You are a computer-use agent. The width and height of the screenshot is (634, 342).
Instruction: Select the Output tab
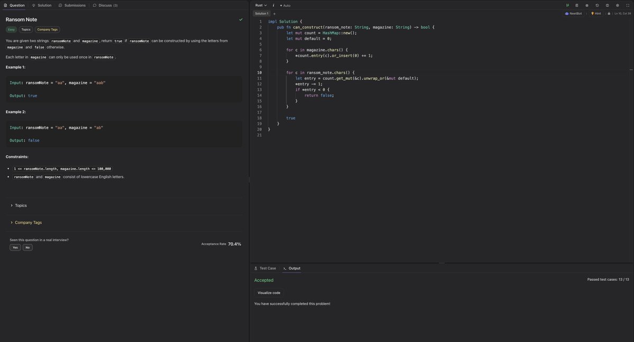pos(292,268)
